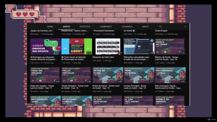Open the Mas Enemigos Aguila thumbnail
217x122 pixels.
click(170, 75)
